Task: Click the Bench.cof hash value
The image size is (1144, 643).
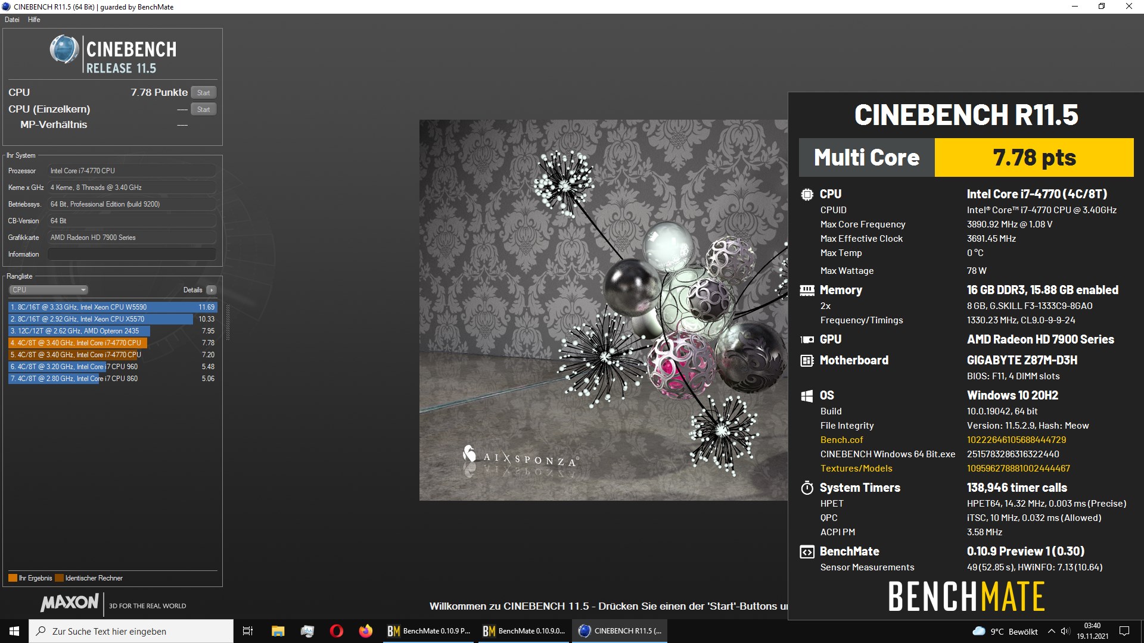Action: 1016,440
